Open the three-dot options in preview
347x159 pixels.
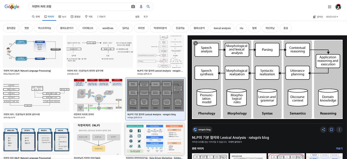tap(339, 130)
